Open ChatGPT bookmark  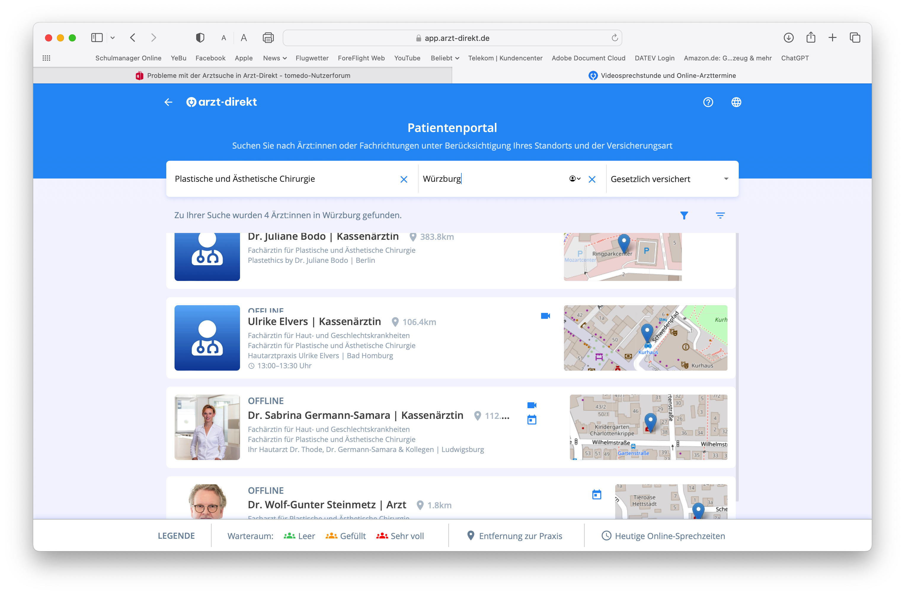coord(795,58)
